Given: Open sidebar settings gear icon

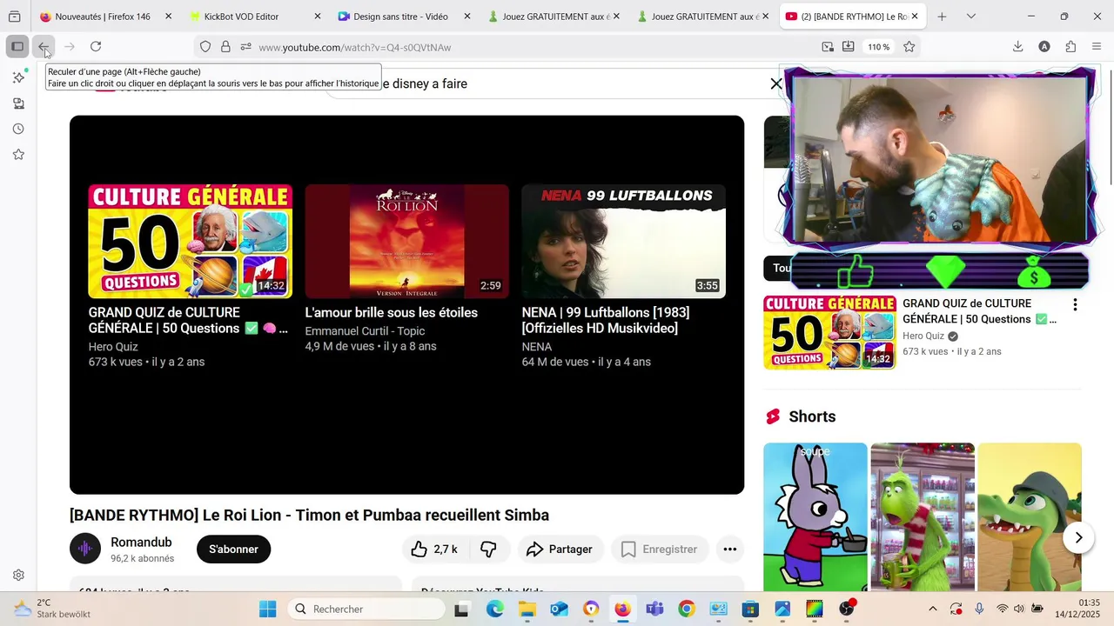Looking at the screenshot, I should [x=18, y=575].
